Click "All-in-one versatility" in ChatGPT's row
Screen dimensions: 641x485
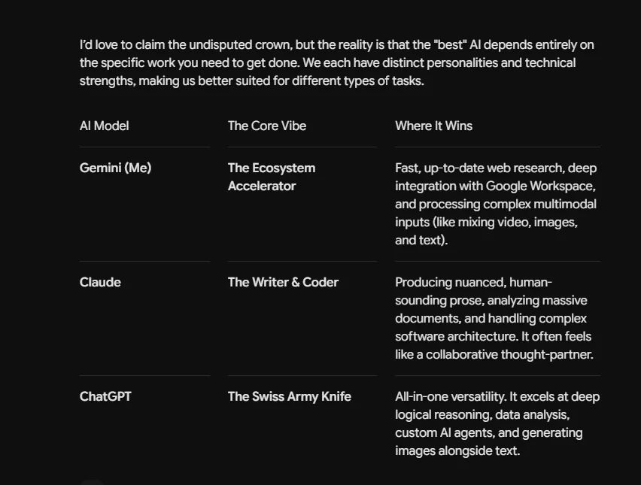(x=450, y=397)
